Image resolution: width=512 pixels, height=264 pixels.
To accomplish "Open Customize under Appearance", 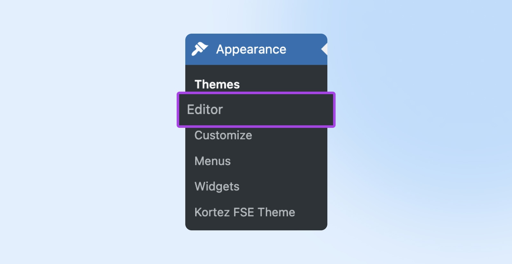I will pos(223,135).
